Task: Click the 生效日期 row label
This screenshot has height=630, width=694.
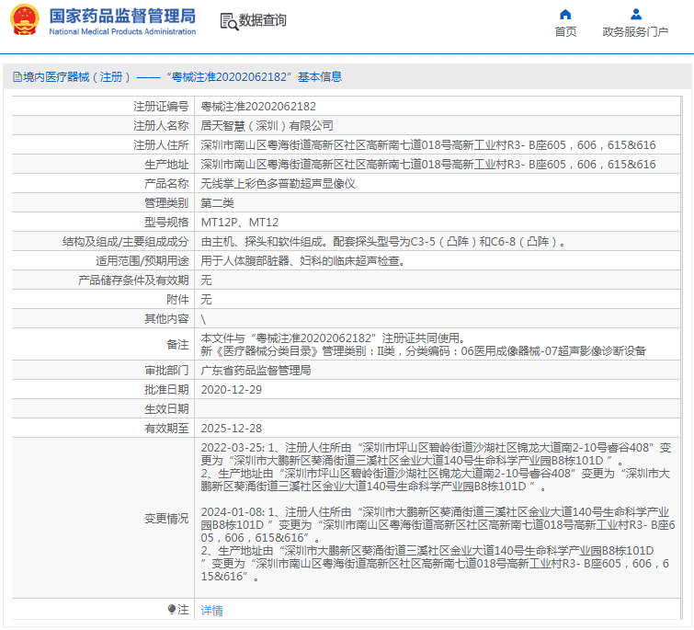Action: tap(166, 408)
